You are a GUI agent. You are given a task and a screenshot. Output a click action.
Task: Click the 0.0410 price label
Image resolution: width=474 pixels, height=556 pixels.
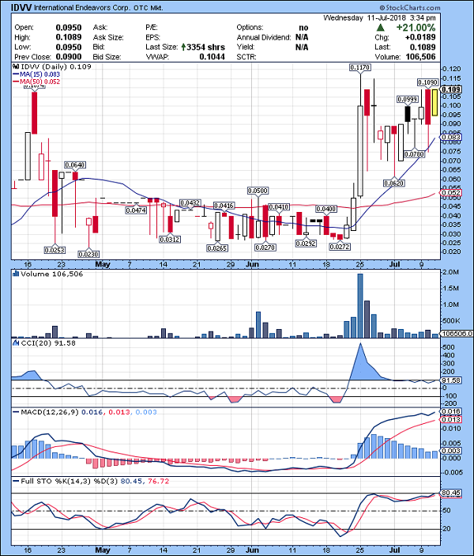click(278, 206)
